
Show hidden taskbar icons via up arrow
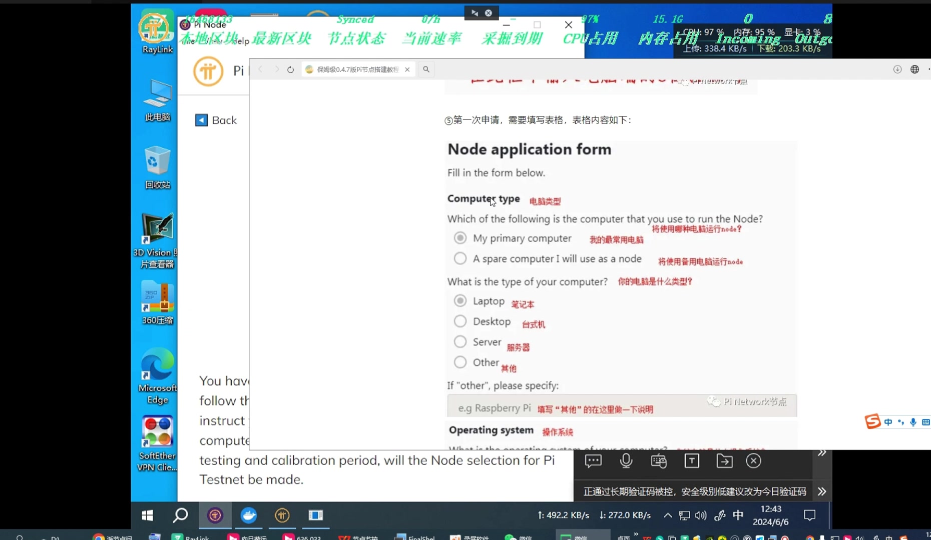(667, 515)
